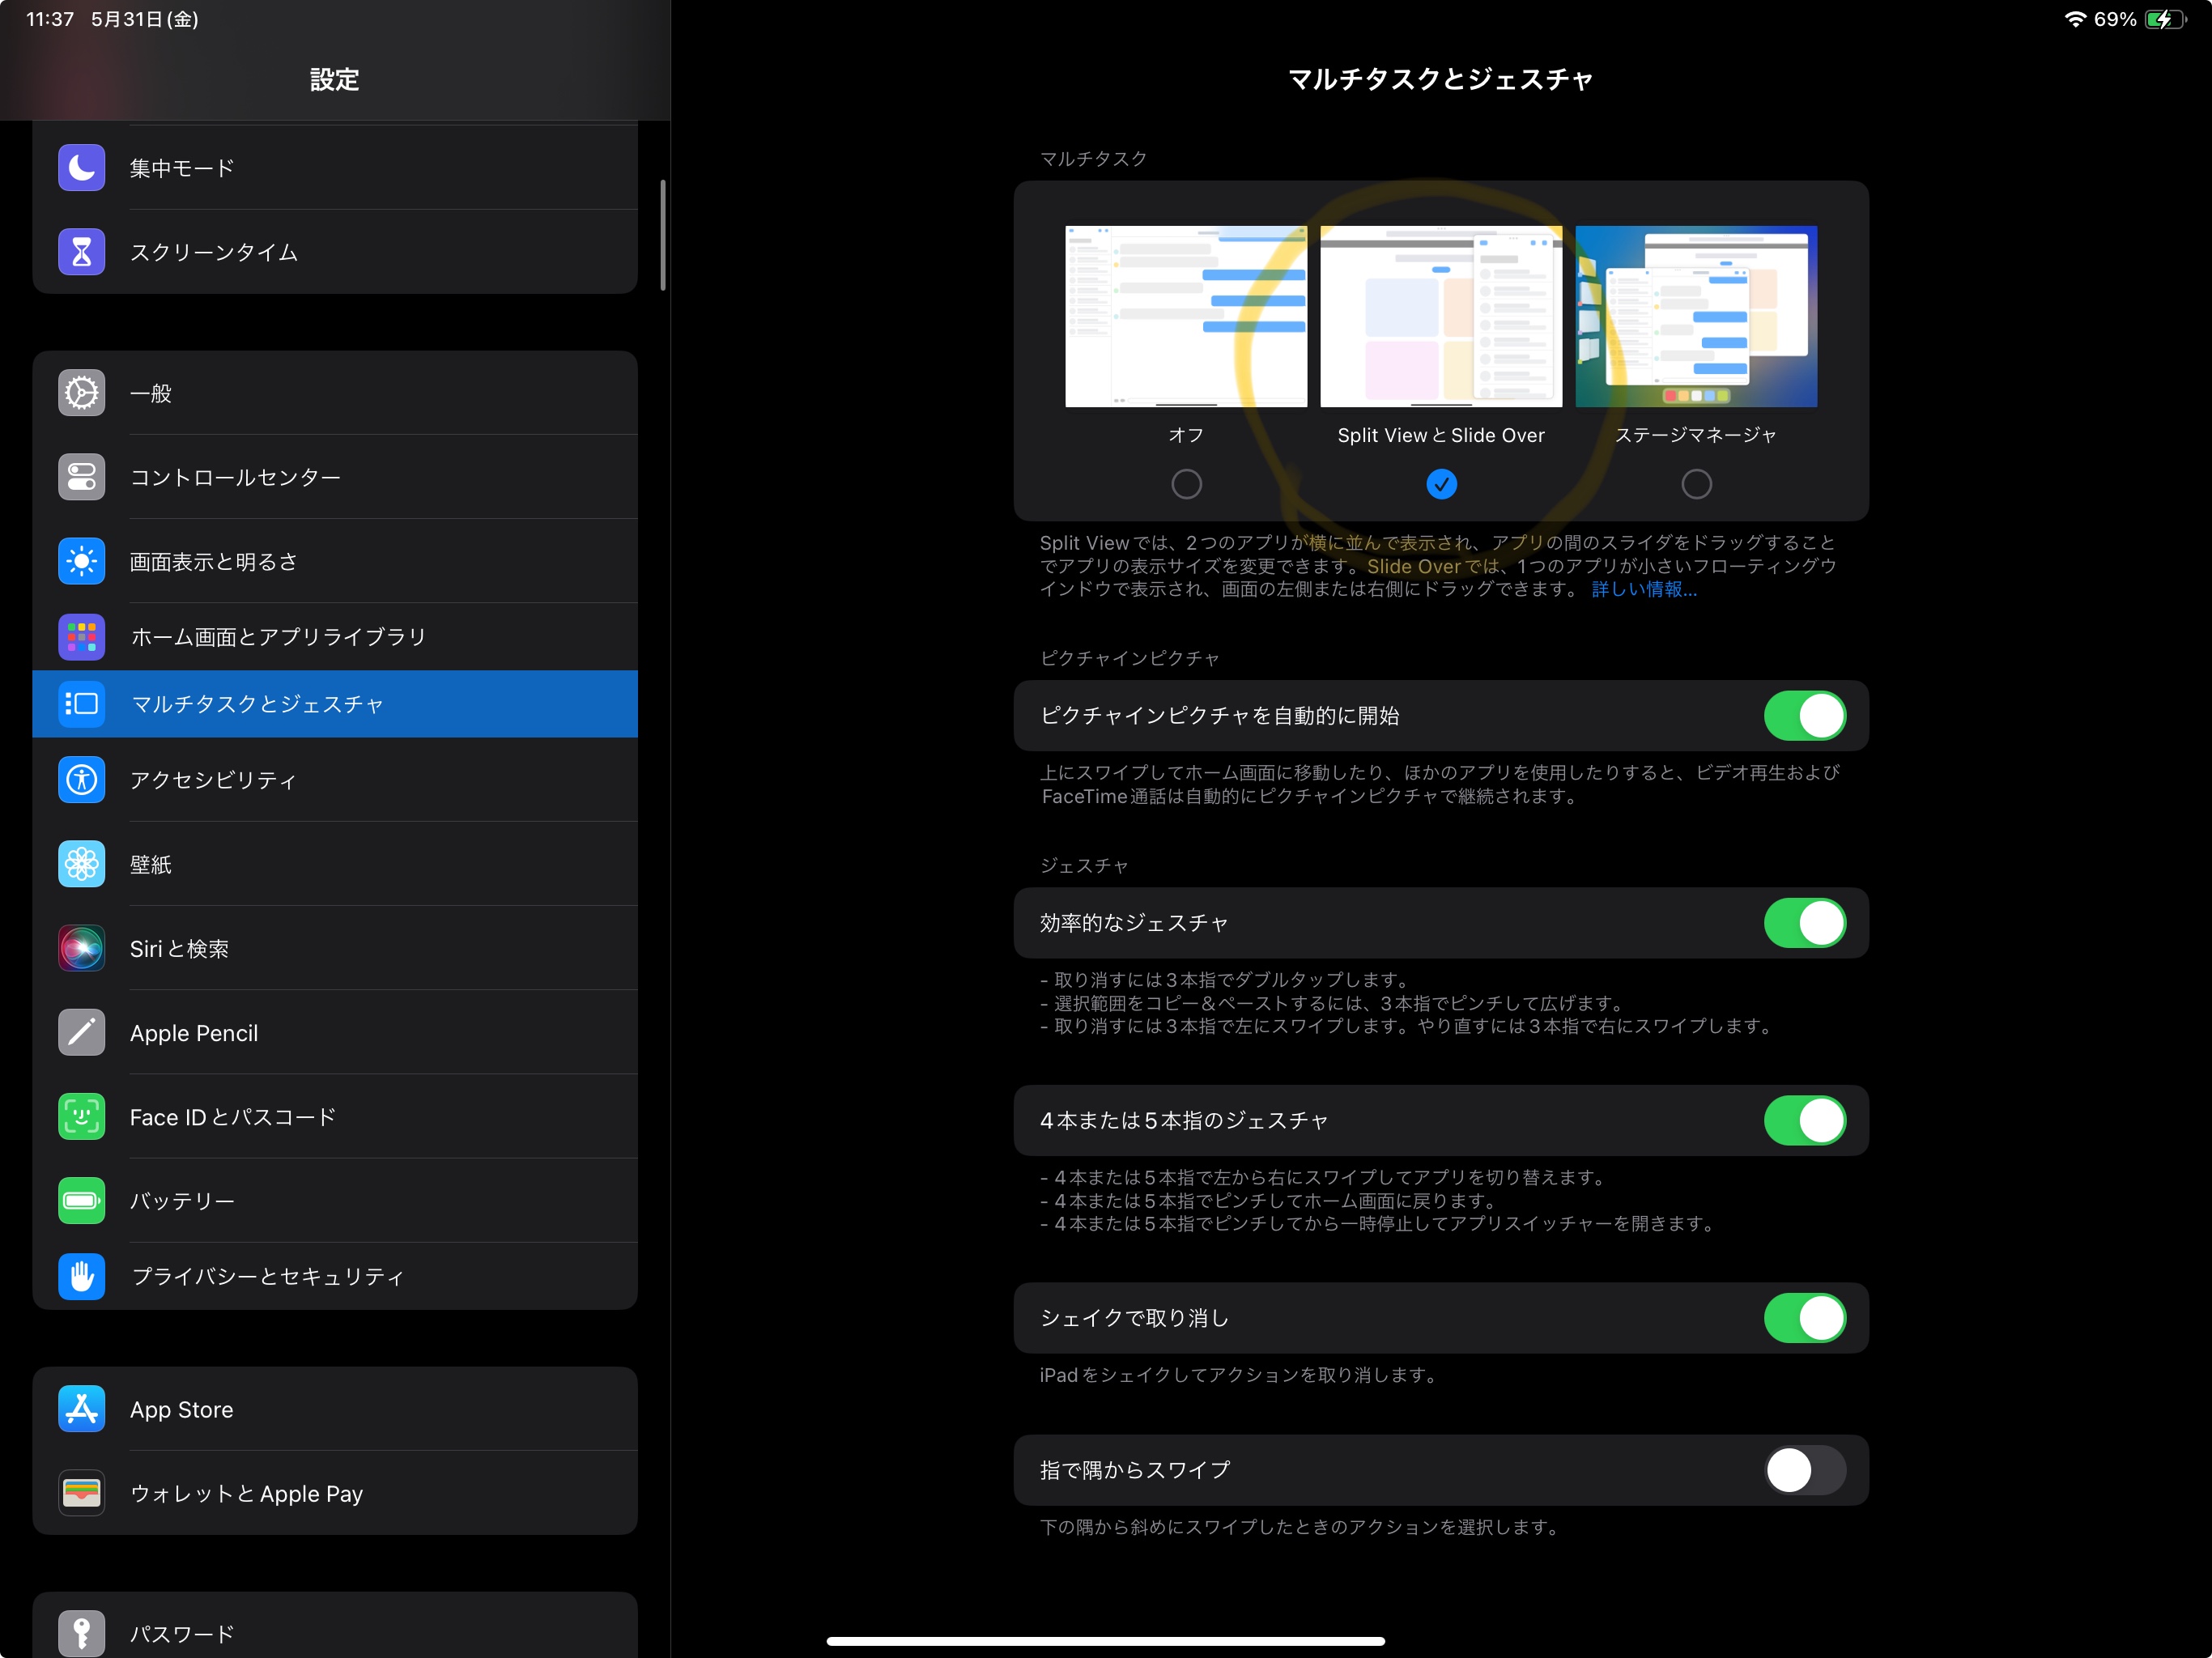Image resolution: width=2212 pixels, height=1658 pixels.
Task: Open the 集中モード moon icon
Action: [x=81, y=168]
